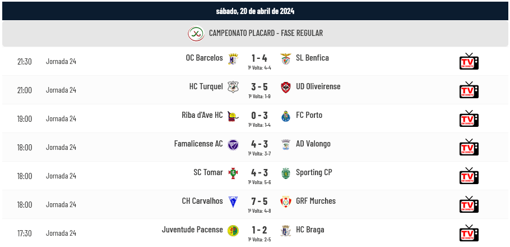Select the 0 - 3 match score

pos(259,115)
